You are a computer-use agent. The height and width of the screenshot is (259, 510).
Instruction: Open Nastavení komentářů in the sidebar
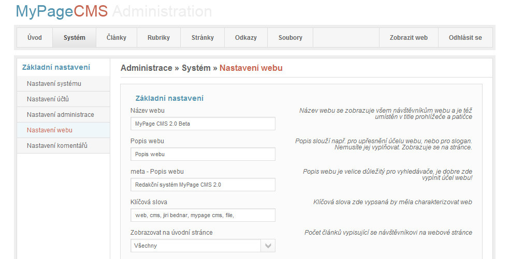point(63,146)
